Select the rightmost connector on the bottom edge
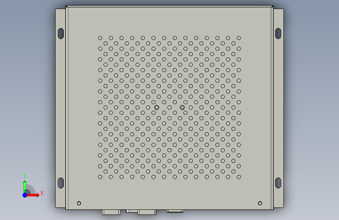Image resolution: width=339 pixels, height=220 pixels. [x=175, y=211]
